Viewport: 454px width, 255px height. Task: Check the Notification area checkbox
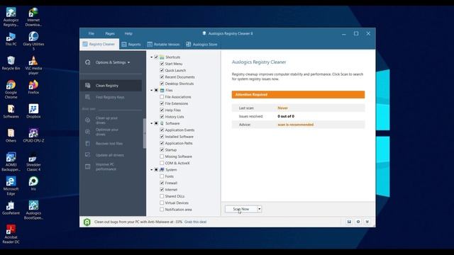click(x=162, y=210)
